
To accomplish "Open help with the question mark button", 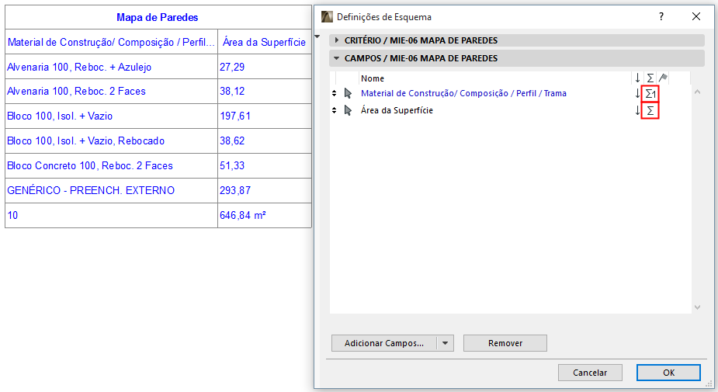I will [661, 16].
